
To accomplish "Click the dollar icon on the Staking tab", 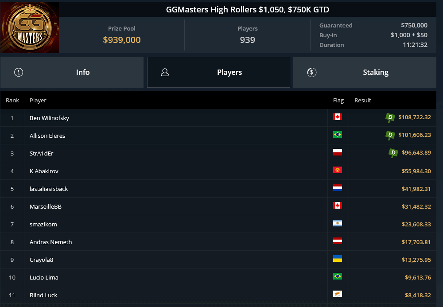I will [311, 72].
